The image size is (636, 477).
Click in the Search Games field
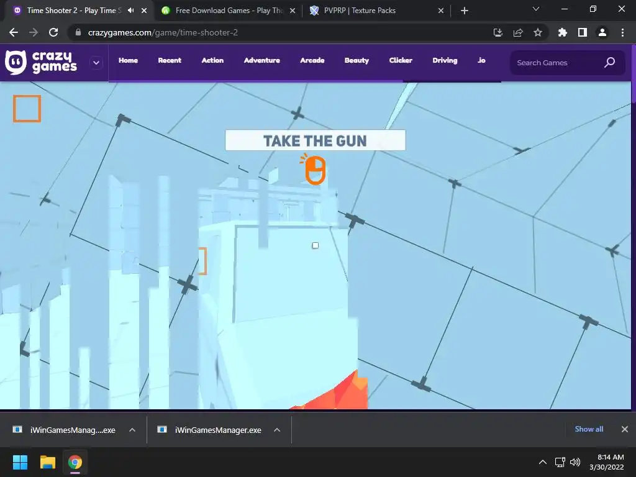click(x=568, y=63)
